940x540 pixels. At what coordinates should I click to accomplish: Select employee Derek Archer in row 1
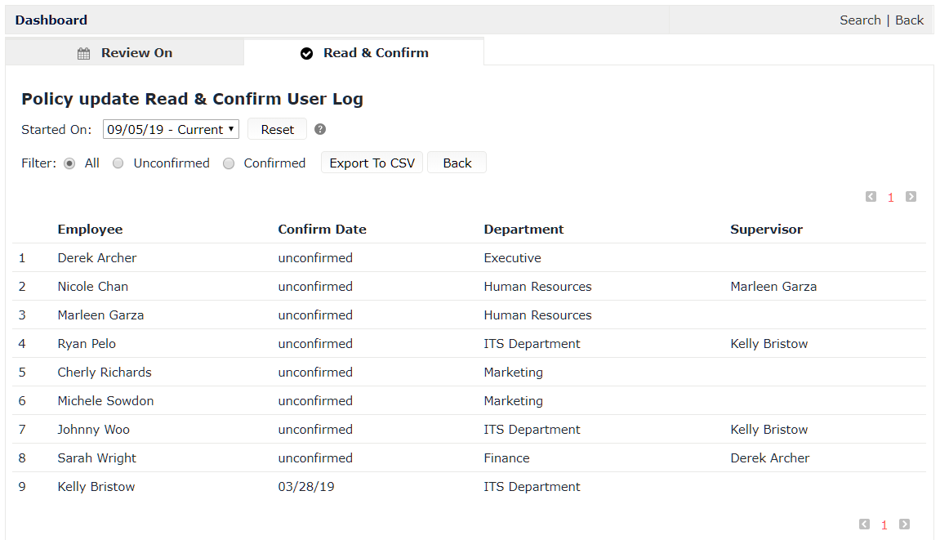(x=97, y=257)
